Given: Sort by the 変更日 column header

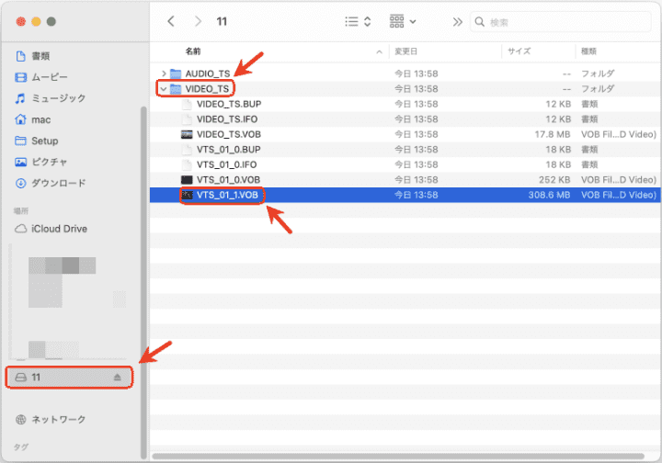Looking at the screenshot, I should (x=405, y=51).
